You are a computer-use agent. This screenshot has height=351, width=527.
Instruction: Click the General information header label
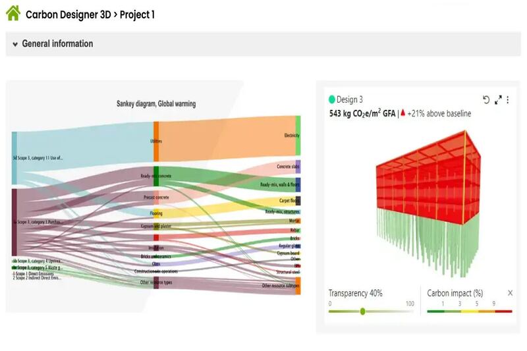[57, 44]
